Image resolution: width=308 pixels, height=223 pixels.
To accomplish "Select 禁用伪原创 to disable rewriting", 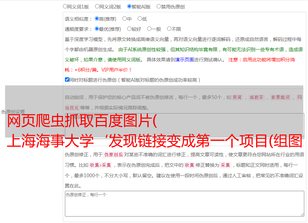I will 159,6.
